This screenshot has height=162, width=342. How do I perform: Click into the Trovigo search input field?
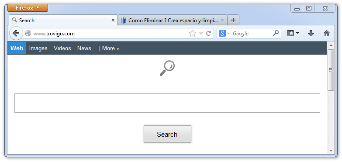click(167, 103)
